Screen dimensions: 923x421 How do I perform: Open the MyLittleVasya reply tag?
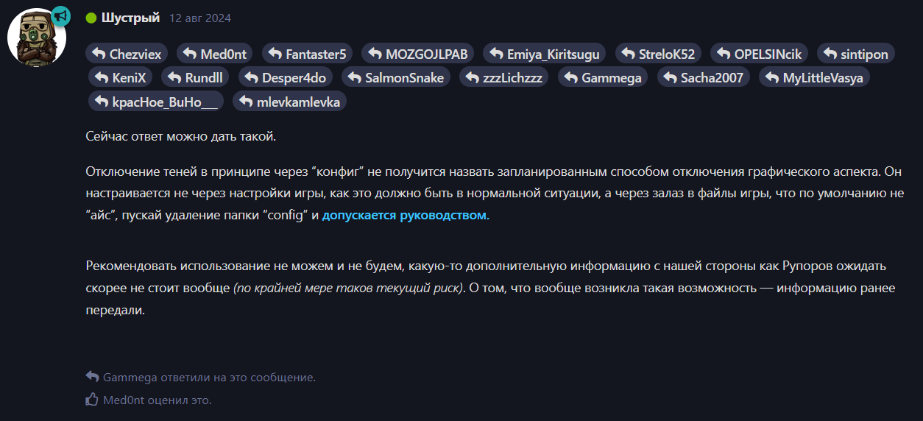(x=814, y=77)
